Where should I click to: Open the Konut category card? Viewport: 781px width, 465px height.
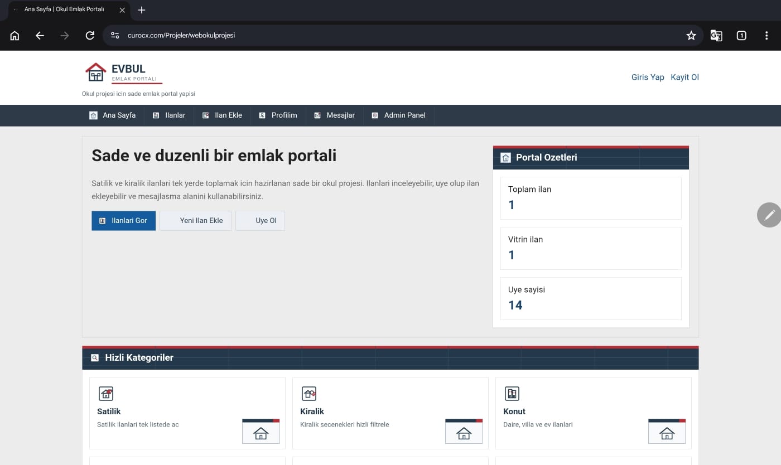point(594,413)
